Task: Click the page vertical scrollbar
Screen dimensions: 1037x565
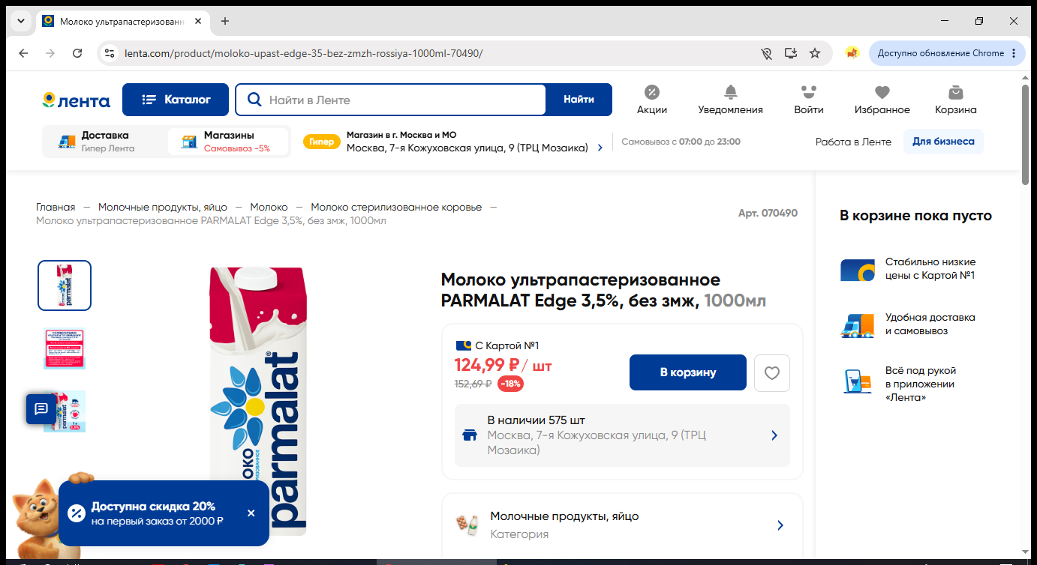Action: coord(1026,135)
